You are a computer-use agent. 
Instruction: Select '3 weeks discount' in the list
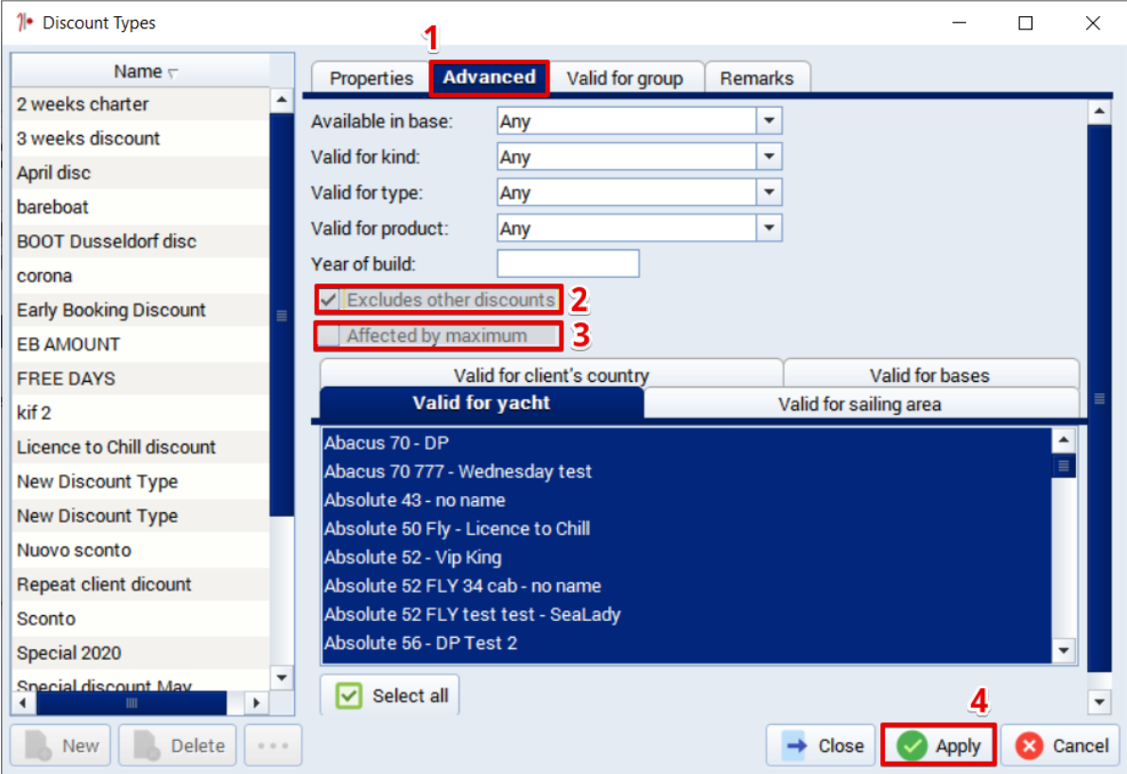pyautogui.click(x=141, y=138)
